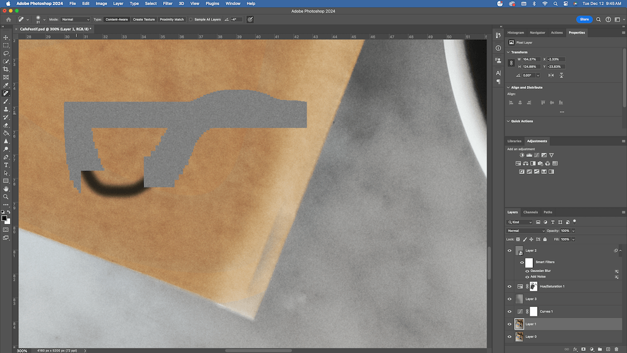This screenshot has width=627, height=353.
Task: Collapse the Smart Filters under Layer 2
Action: click(620, 250)
